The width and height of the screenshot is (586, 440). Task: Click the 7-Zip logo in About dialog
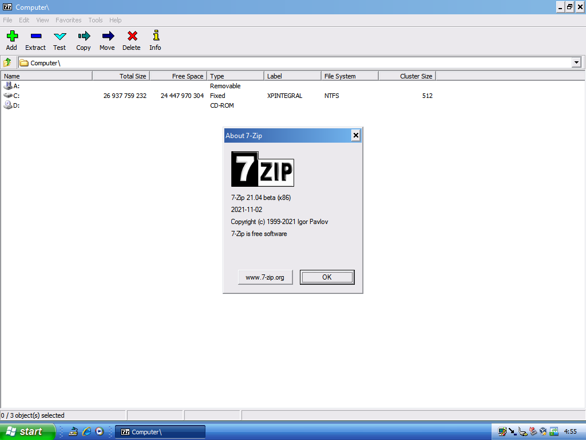[x=262, y=169]
